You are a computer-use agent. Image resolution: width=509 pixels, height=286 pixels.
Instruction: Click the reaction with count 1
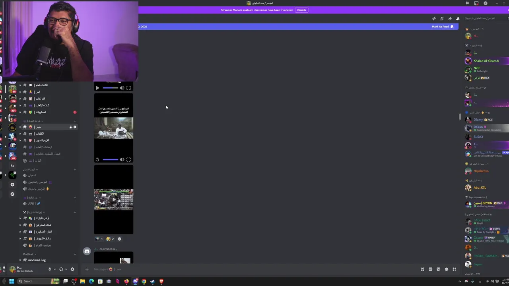(99, 239)
